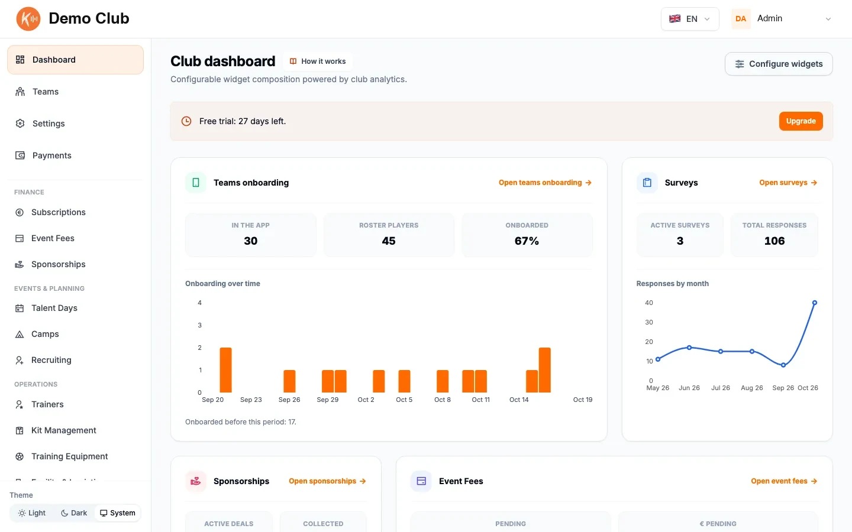Click the Recruiting person icon

(x=20, y=360)
